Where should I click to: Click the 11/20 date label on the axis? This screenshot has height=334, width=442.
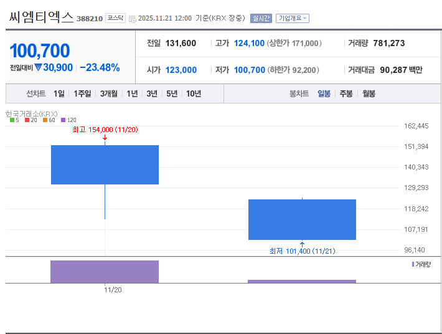113,290
